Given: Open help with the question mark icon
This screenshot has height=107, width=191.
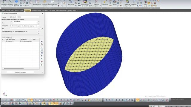Looking at the screenshot, I should pyautogui.click(x=42, y=65).
